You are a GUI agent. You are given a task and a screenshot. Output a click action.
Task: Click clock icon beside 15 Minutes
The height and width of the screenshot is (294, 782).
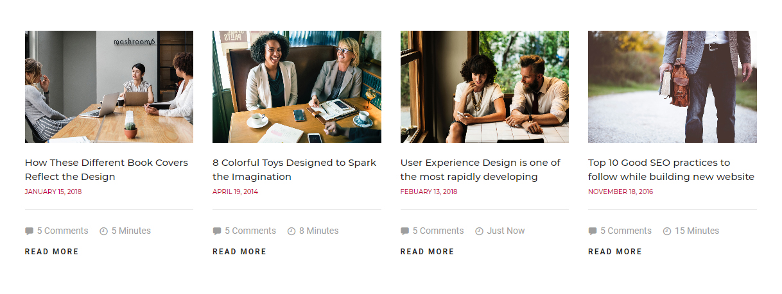click(667, 231)
